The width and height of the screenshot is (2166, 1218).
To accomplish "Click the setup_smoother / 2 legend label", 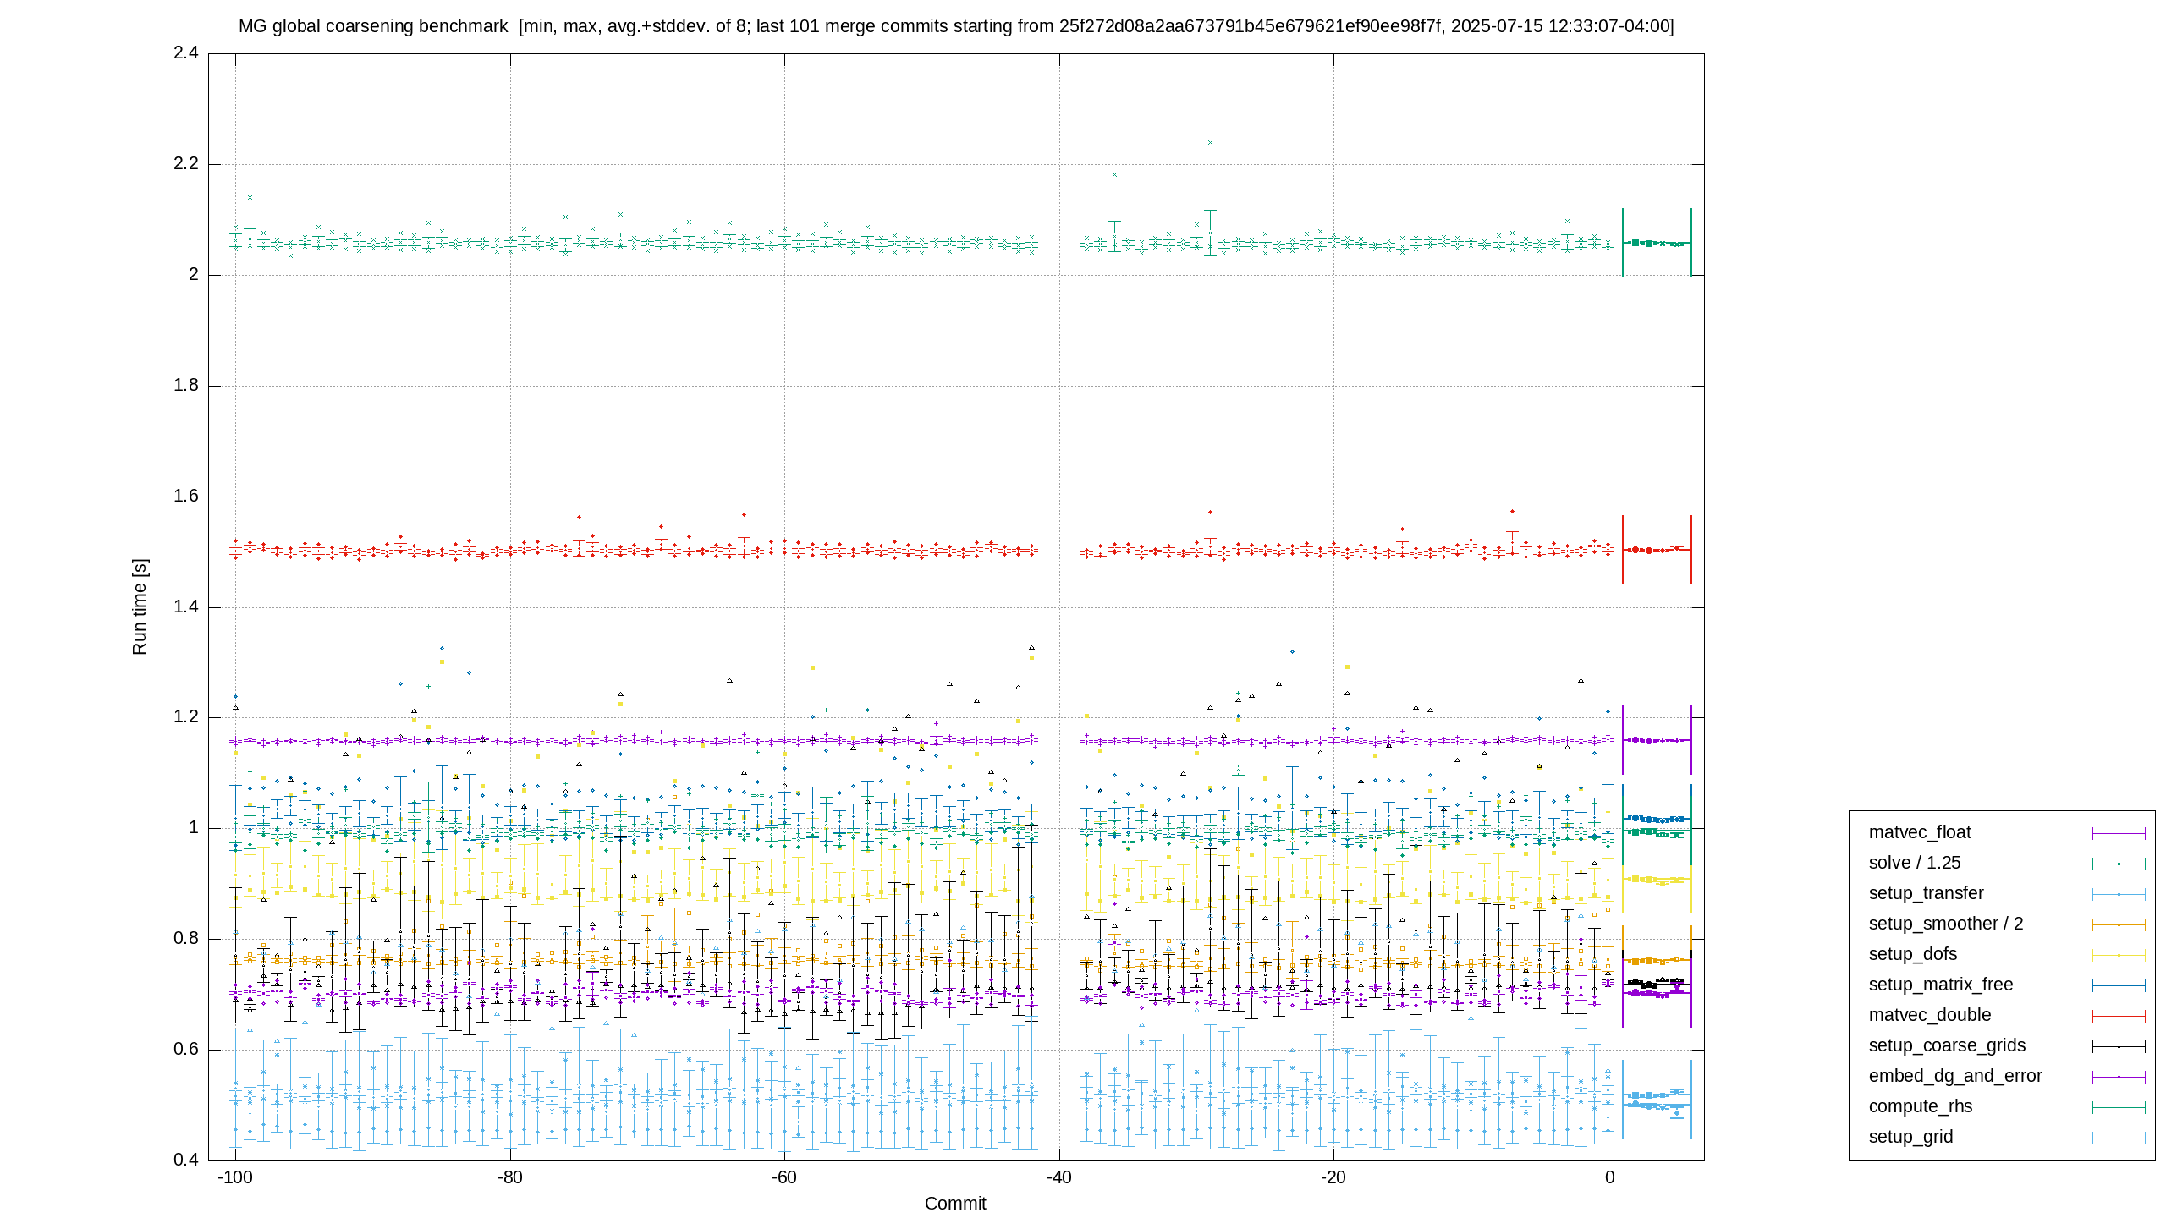I will pyautogui.click(x=1946, y=924).
